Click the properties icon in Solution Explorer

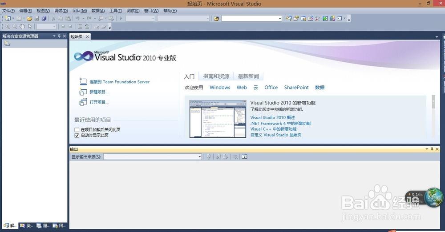(x=7, y=44)
